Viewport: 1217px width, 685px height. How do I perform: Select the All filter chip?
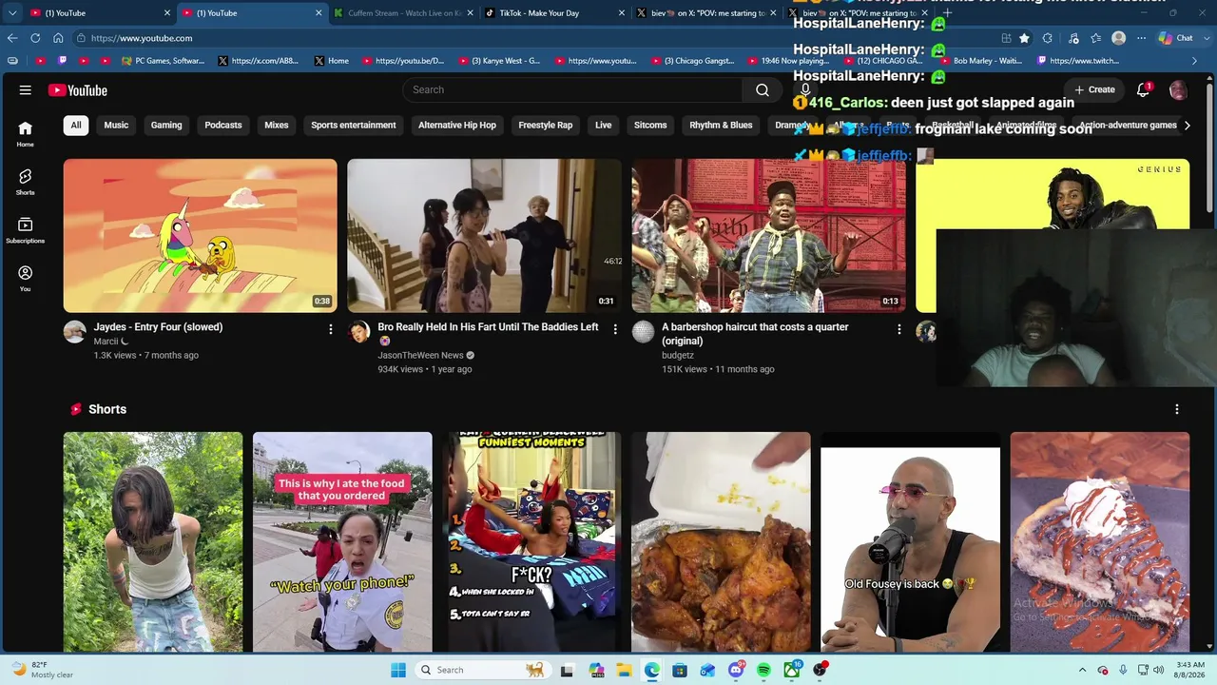[x=76, y=125]
